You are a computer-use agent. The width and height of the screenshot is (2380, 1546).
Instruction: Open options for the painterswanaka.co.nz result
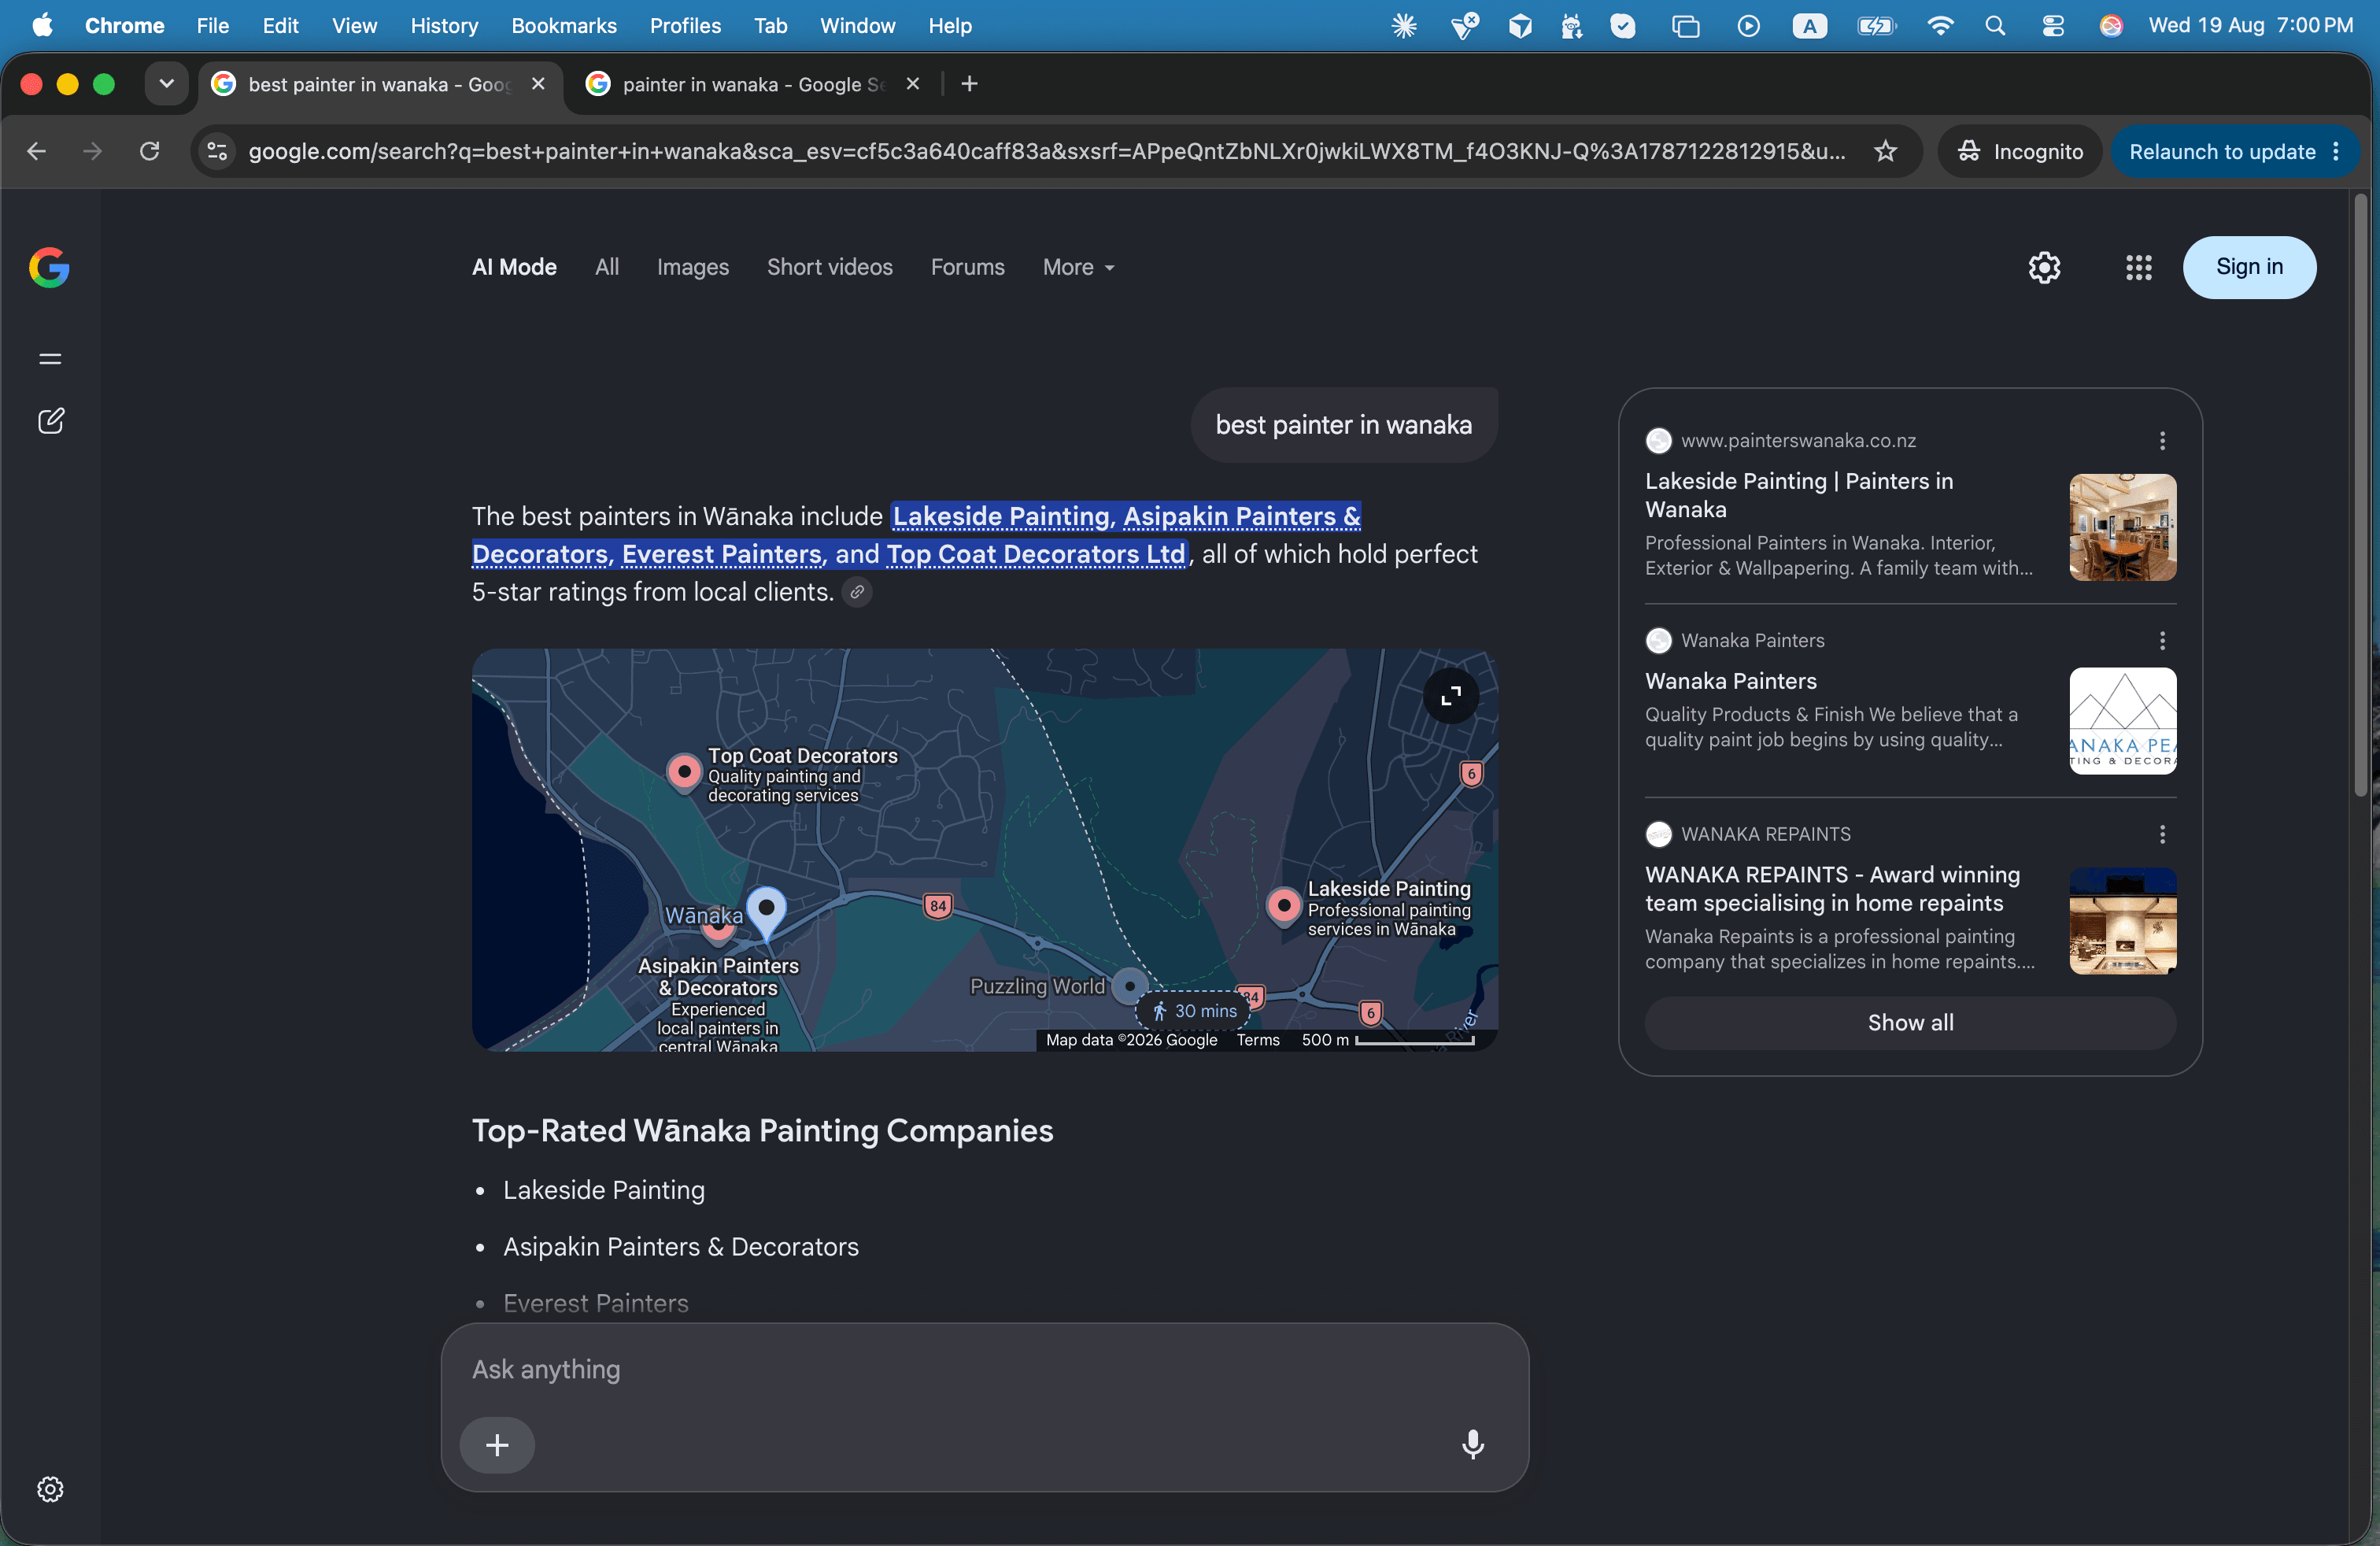2162,441
